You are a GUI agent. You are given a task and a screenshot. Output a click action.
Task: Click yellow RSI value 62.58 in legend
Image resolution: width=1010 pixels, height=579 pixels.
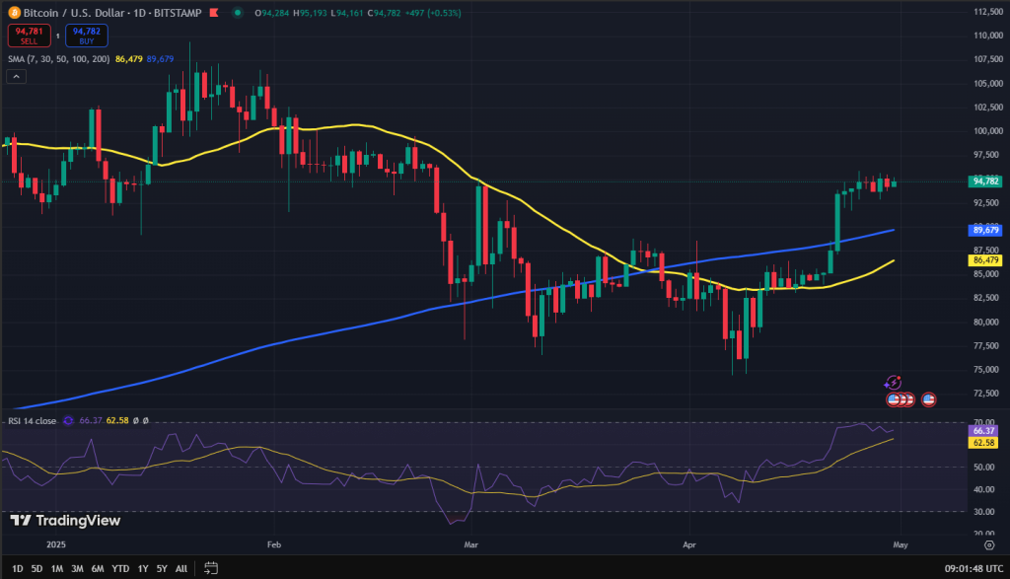pos(117,420)
